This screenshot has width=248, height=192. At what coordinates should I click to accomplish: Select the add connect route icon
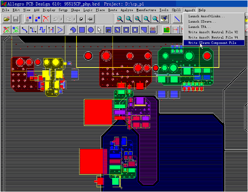(x=25, y=30)
